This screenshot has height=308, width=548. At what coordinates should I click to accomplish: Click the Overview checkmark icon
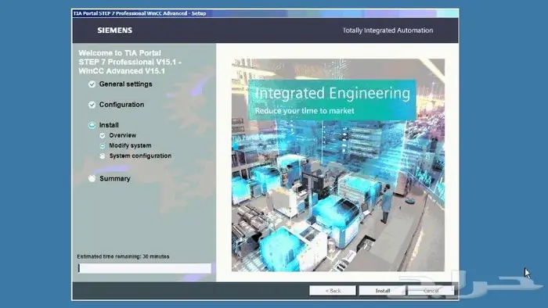(x=102, y=136)
